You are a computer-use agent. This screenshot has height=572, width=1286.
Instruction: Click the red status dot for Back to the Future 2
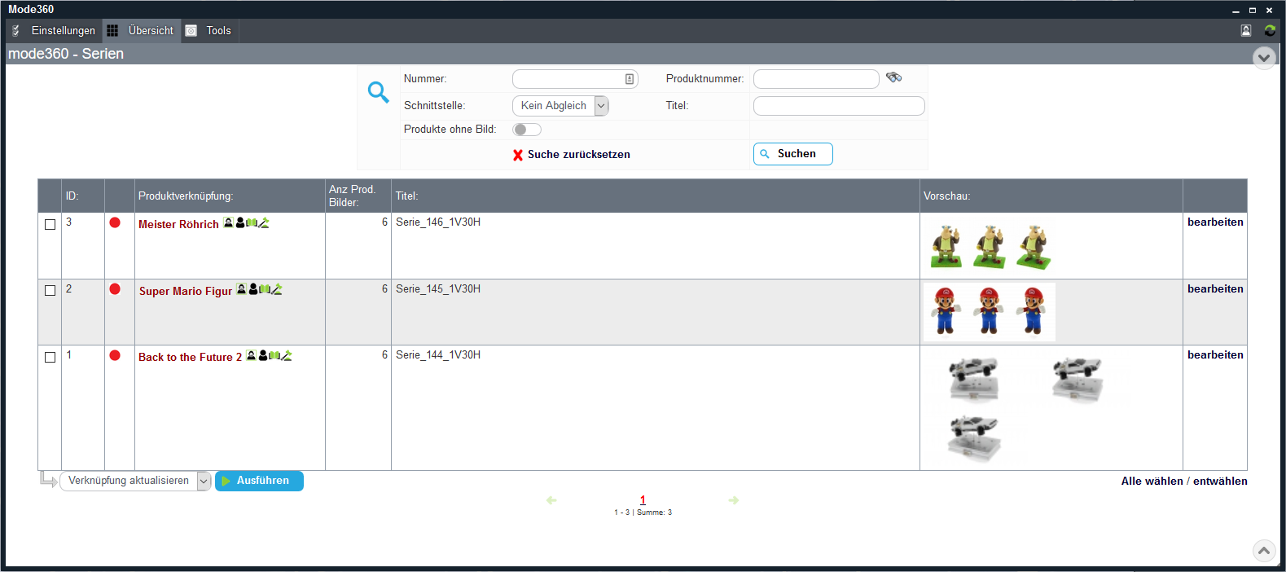[x=115, y=355]
